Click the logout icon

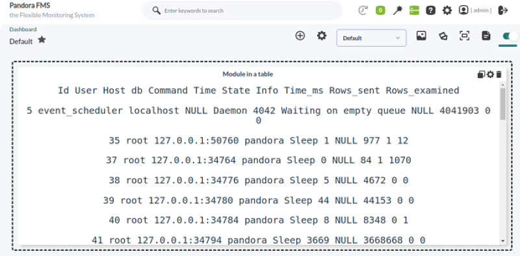click(x=503, y=10)
